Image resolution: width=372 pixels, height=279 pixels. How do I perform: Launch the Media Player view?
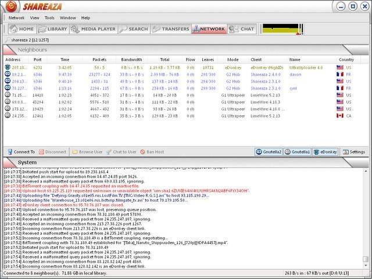(x=94, y=28)
